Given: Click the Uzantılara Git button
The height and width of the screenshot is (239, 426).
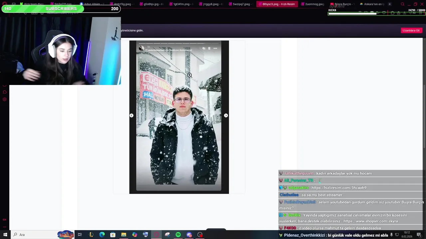Looking at the screenshot, I should click(411, 30).
